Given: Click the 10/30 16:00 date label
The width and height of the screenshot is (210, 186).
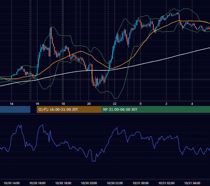Looking at the screenshot, I should click(37, 183).
